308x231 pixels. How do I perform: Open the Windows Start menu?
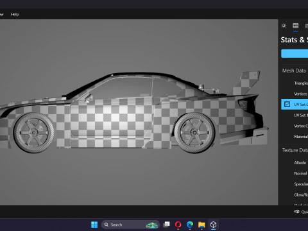click(94, 225)
